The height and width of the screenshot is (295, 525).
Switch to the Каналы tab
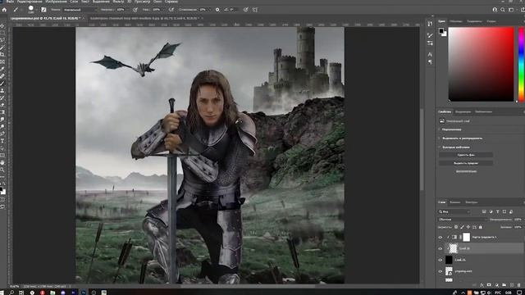[454, 202]
